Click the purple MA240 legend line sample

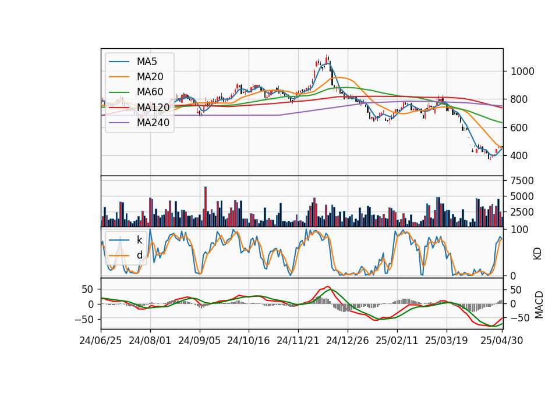click(119, 123)
